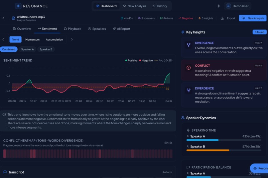Select the Accumulation chart view

click(x=54, y=39)
